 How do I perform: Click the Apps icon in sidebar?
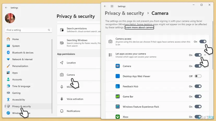coord(8,73)
